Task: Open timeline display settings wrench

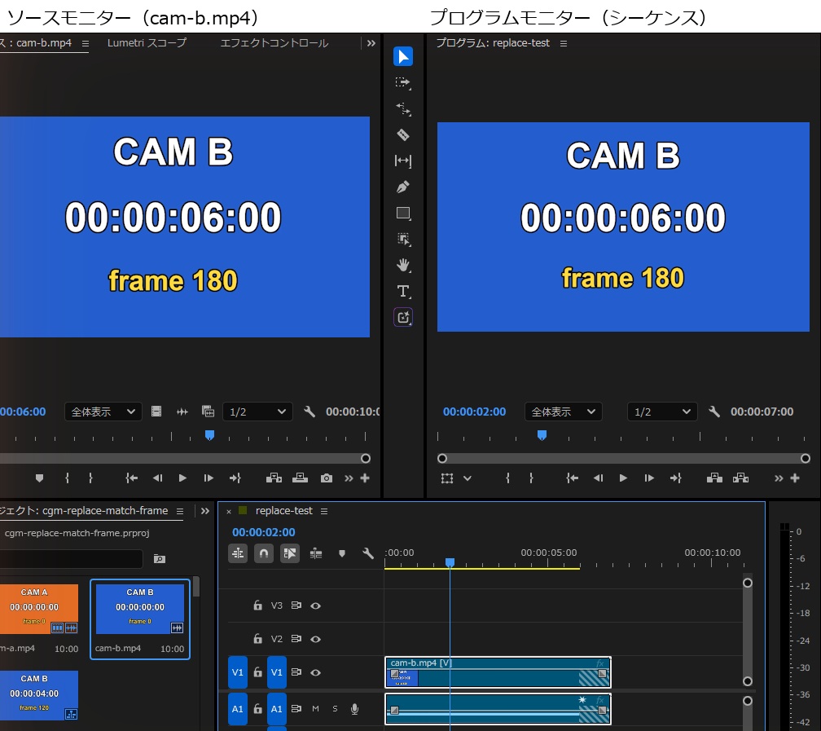Action: point(368,553)
